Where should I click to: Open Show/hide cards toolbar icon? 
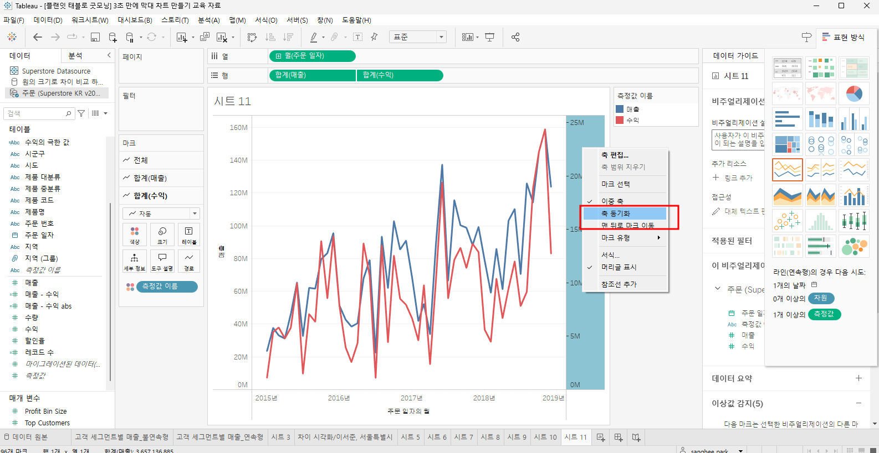pos(468,37)
